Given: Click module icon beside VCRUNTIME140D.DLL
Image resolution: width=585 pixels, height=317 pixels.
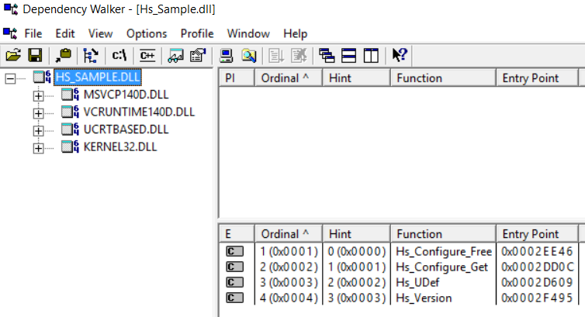Looking at the screenshot, I should (x=70, y=112).
